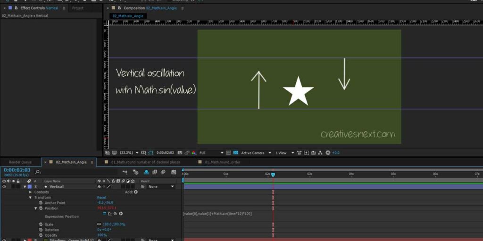Click Reset link for Transform

point(102,197)
